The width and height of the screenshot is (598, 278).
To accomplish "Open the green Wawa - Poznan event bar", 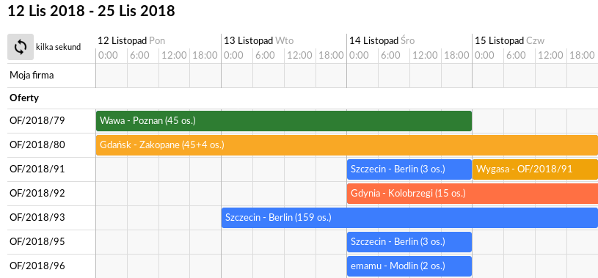I will [284, 121].
